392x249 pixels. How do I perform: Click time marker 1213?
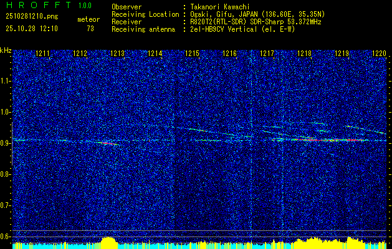click(x=117, y=54)
